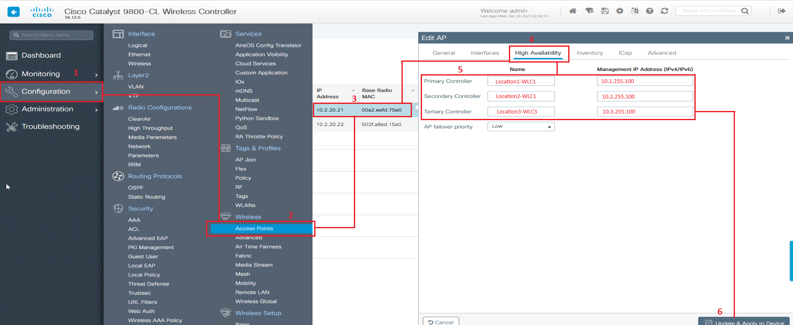The height and width of the screenshot is (325, 793).
Task: Click the Monitoring gauge icon
Action: (x=12, y=74)
